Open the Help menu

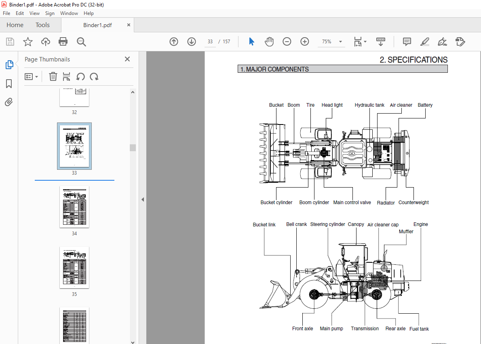(89, 13)
